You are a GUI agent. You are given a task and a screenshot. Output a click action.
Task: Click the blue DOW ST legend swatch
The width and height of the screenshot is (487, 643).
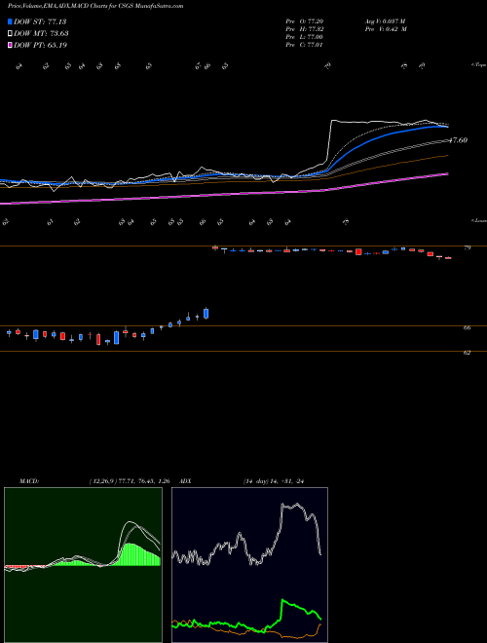(11, 21)
